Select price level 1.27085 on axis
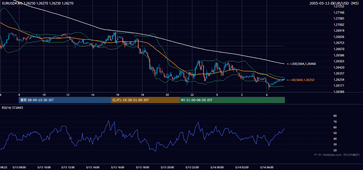The image size is (363, 170). pos(339,19)
